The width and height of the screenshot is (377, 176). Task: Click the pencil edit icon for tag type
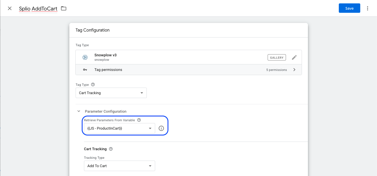click(294, 57)
